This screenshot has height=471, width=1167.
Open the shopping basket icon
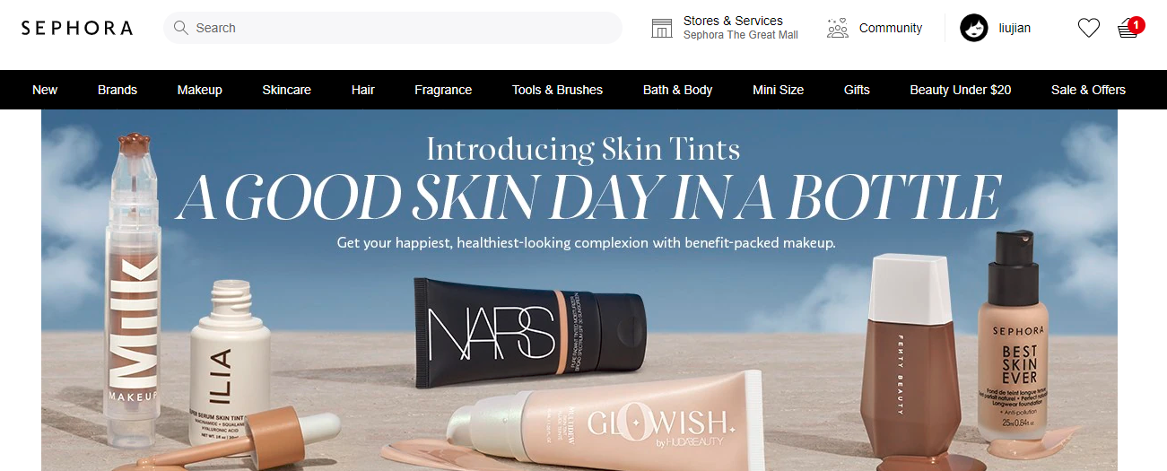click(x=1128, y=30)
